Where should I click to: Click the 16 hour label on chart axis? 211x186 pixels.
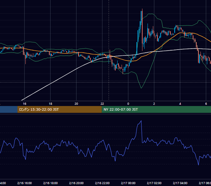coord(25,104)
